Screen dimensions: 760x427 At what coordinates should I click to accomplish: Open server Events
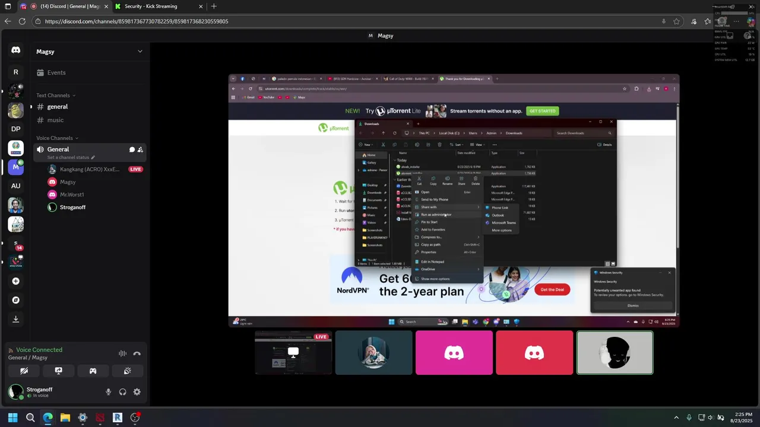pyautogui.click(x=88, y=72)
